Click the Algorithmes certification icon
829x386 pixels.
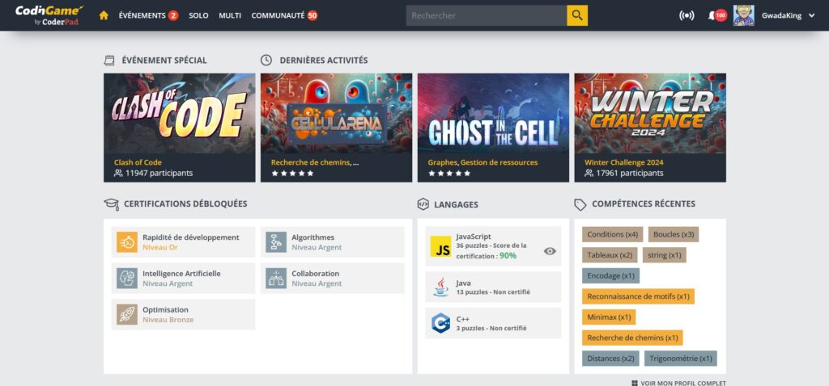click(276, 242)
